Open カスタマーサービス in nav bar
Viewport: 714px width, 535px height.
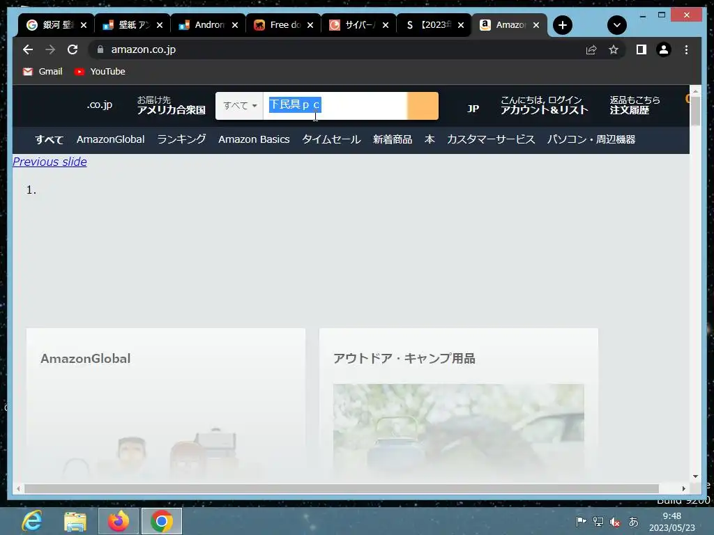click(x=491, y=139)
